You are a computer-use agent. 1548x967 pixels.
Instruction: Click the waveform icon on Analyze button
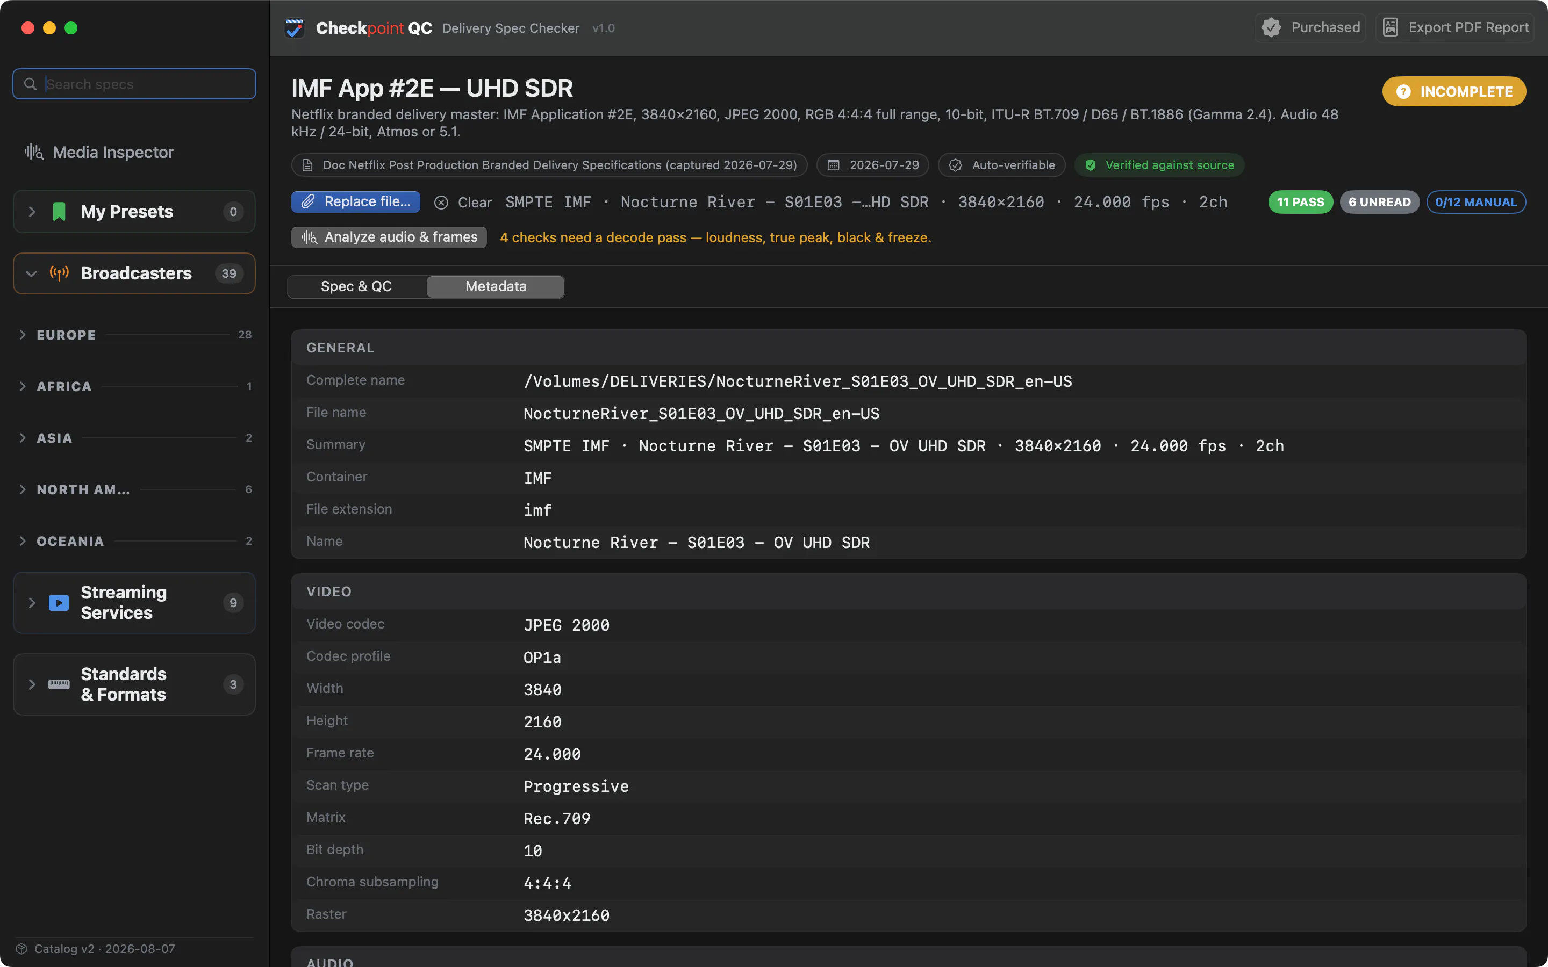point(309,237)
